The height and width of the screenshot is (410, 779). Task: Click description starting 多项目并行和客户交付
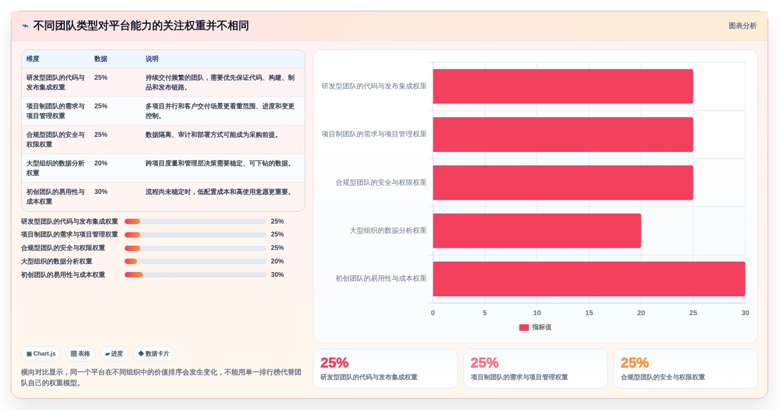pos(220,111)
